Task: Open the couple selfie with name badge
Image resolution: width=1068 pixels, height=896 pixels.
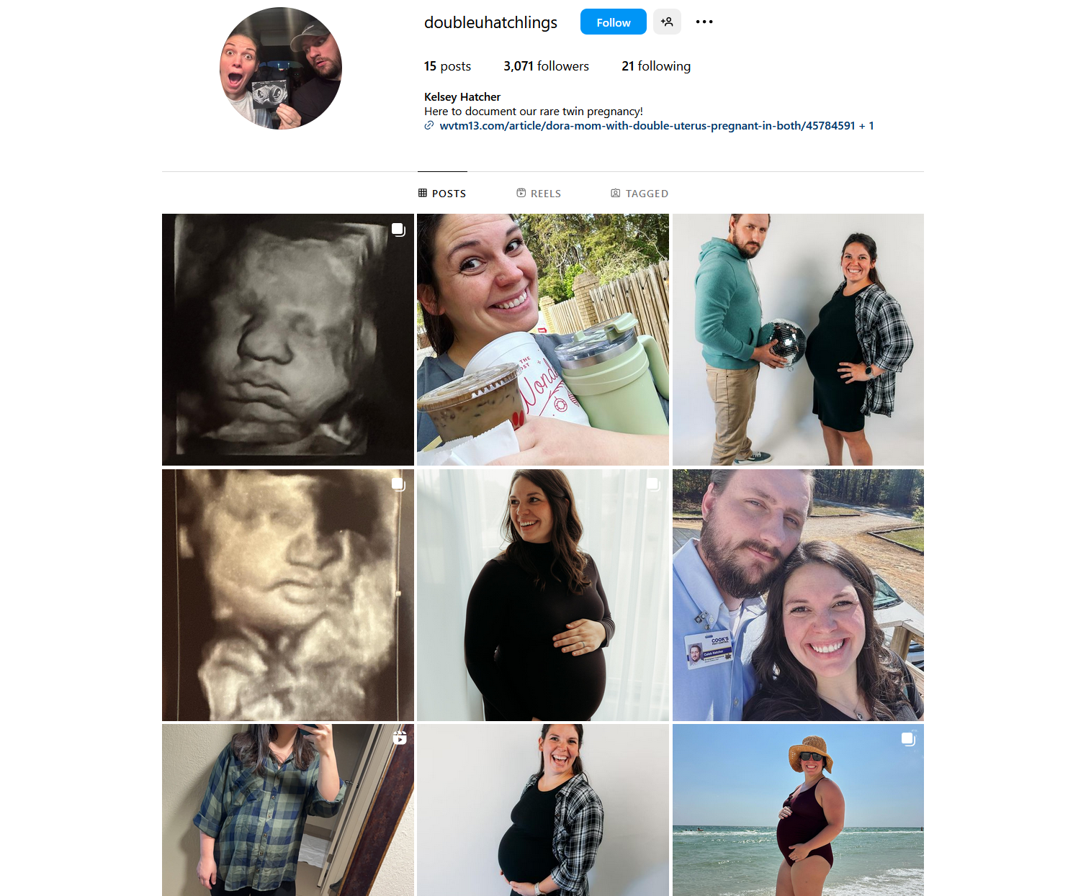Action: pyautogui.click(x=798, y=595)
